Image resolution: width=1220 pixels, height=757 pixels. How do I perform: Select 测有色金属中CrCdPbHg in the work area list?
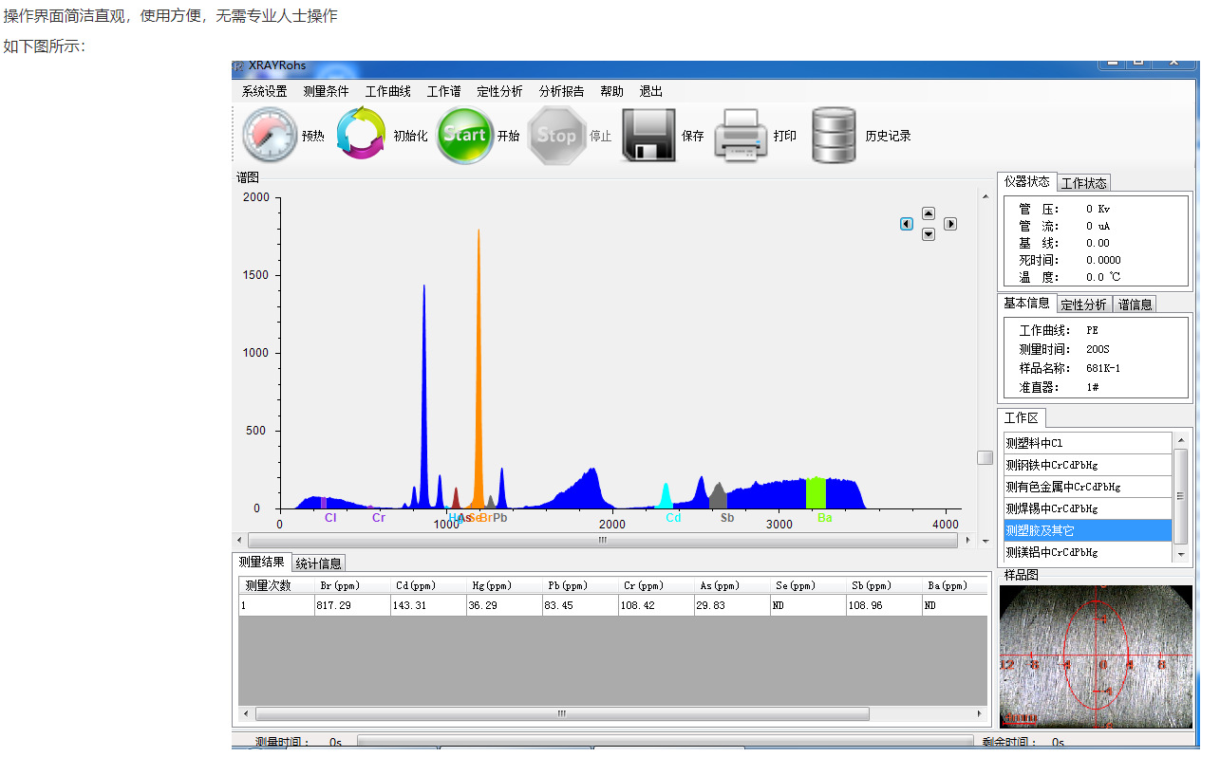click(1088, 487)
